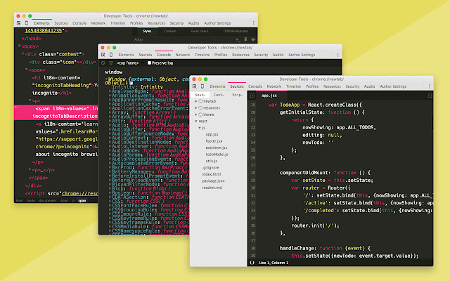Open footer.jsx in the file tree
450x281 pixels.
pyautogui.click(x=213, y=141)
